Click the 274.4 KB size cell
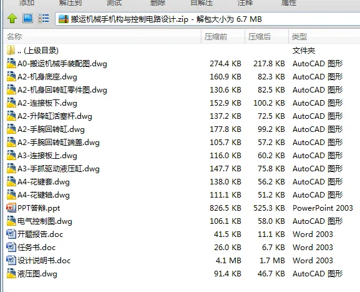 [225, 63]
